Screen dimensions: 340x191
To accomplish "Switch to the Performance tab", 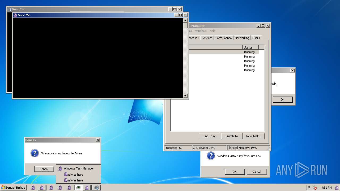I will pos(223,38).
